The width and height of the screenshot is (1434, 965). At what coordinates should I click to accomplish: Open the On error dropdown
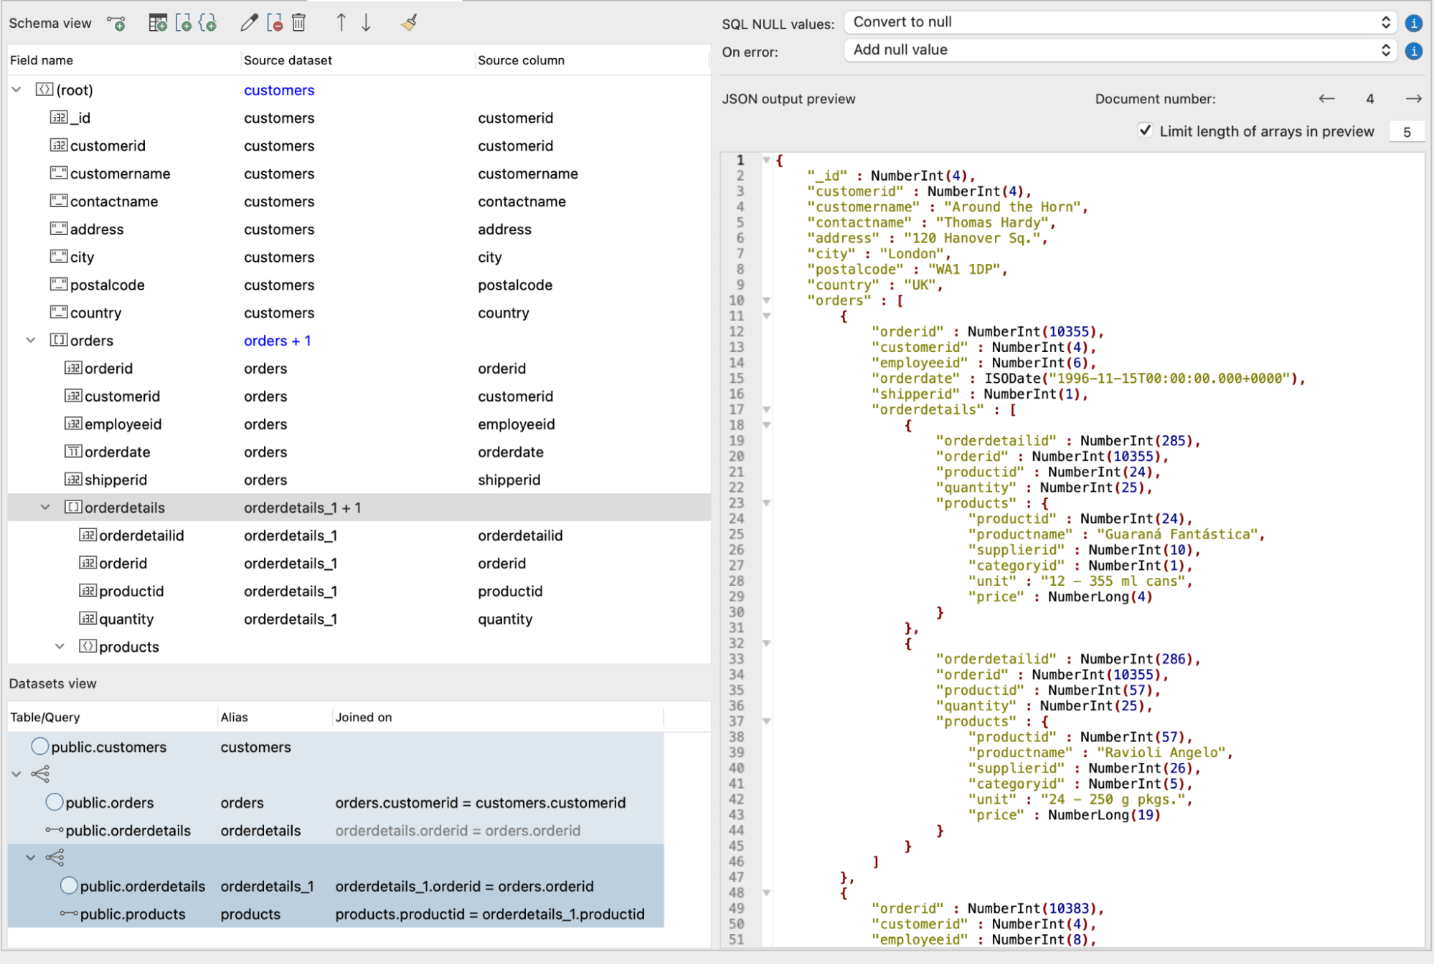click(1119, 50)
